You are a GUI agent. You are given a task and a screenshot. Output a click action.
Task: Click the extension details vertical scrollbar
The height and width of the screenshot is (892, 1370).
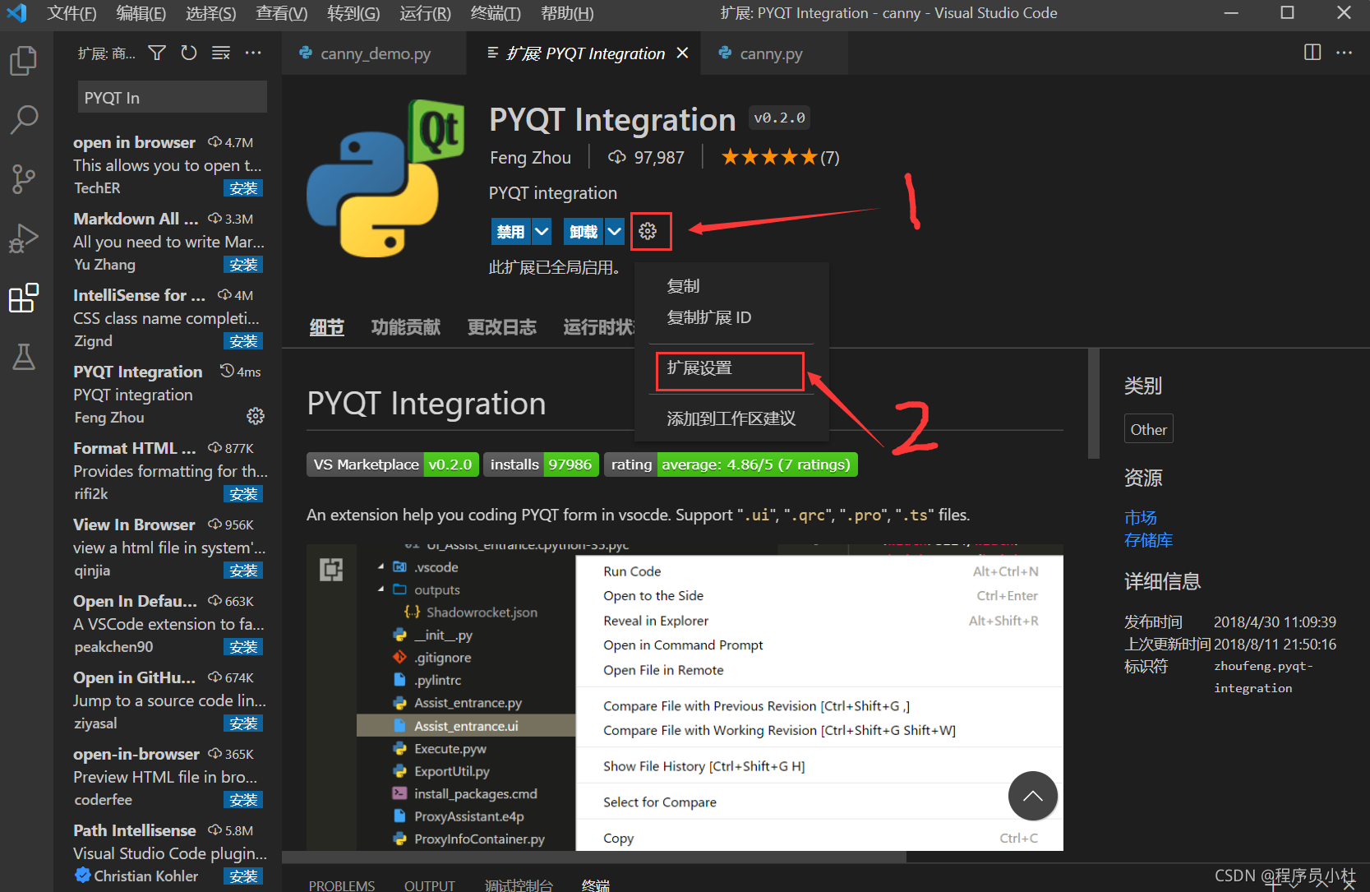coord(1093,403)
